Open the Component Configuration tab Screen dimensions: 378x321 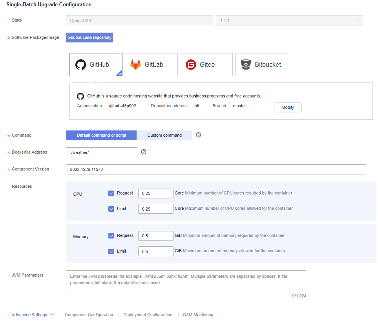[89, 315]
